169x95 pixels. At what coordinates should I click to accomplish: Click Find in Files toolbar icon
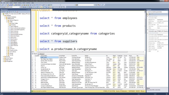[x=77, y=5]
